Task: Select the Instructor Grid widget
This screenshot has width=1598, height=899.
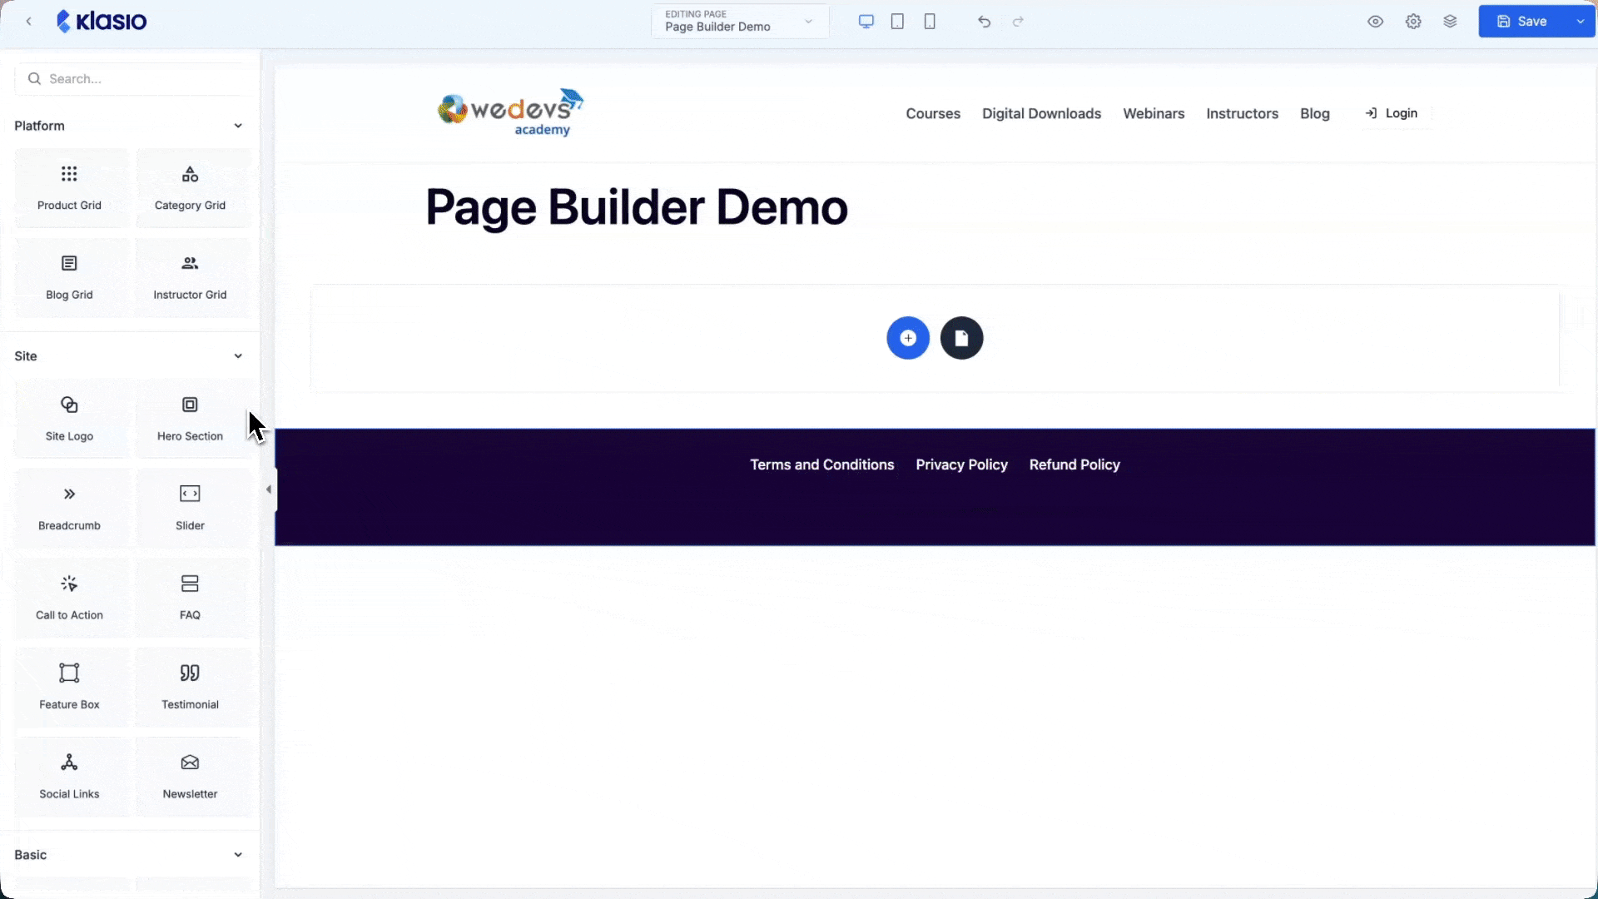Action: pos(189,276)
